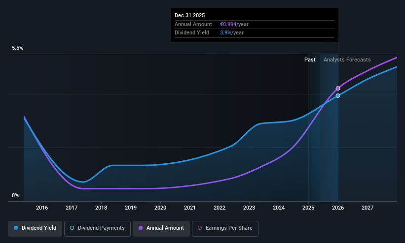Toggle the Dividend Yield legend button
This screenshot has width=405, height=243.
pos(35,228)
